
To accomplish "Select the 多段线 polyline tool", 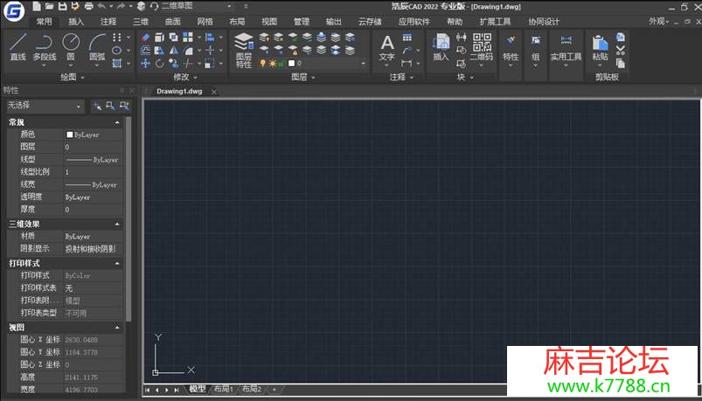I will 45,47.
